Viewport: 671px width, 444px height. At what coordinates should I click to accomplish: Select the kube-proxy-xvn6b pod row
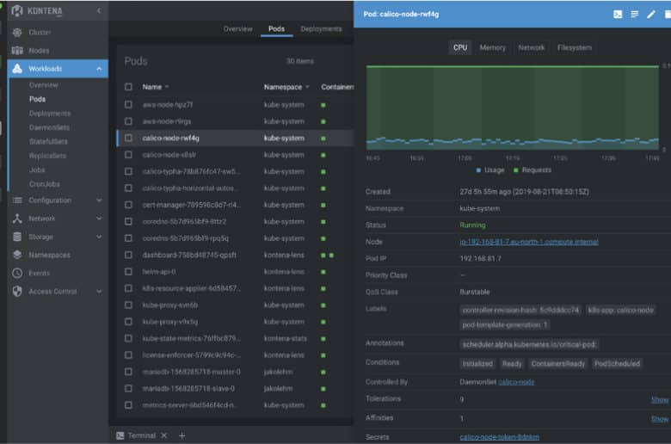click(235, 305)
